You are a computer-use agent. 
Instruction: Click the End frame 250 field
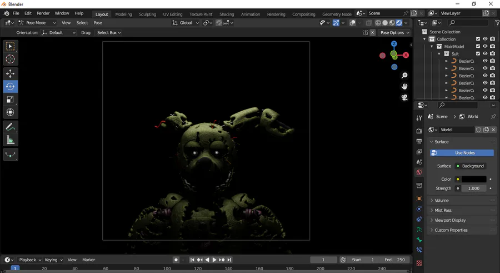pos(394,260)
